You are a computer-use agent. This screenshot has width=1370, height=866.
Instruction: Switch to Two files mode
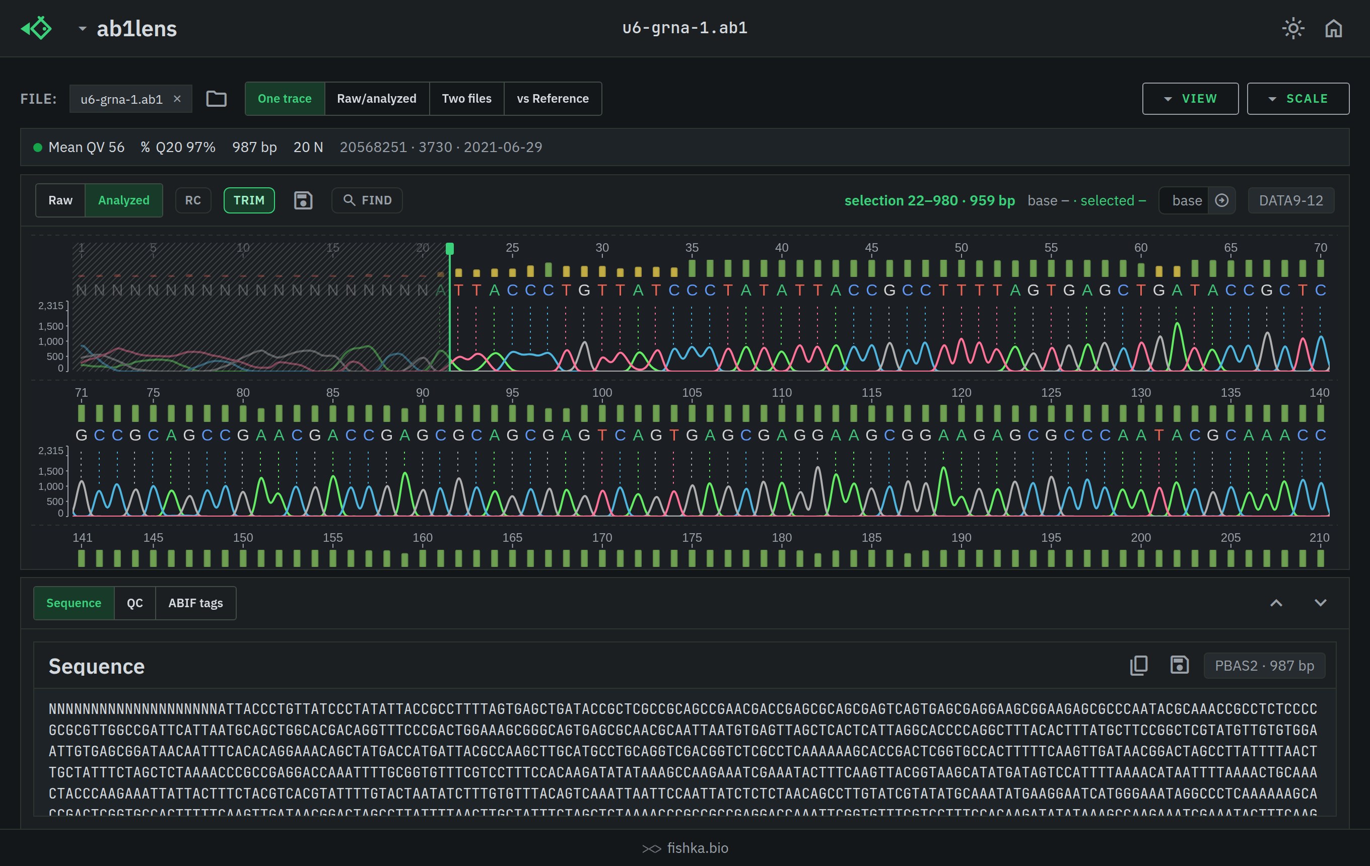coord(466,99)
